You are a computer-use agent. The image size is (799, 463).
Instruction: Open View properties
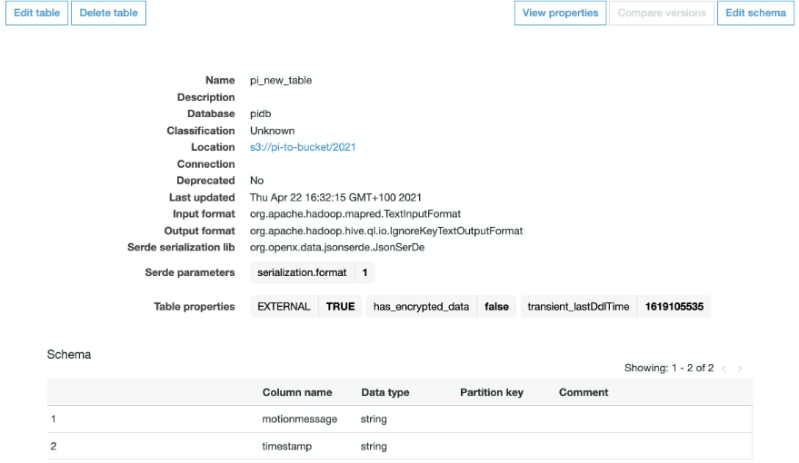point(560,14)
